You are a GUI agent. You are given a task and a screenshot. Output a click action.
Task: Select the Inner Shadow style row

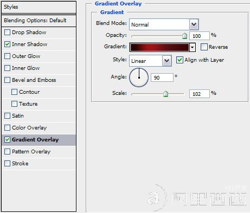tap(39, 44)
